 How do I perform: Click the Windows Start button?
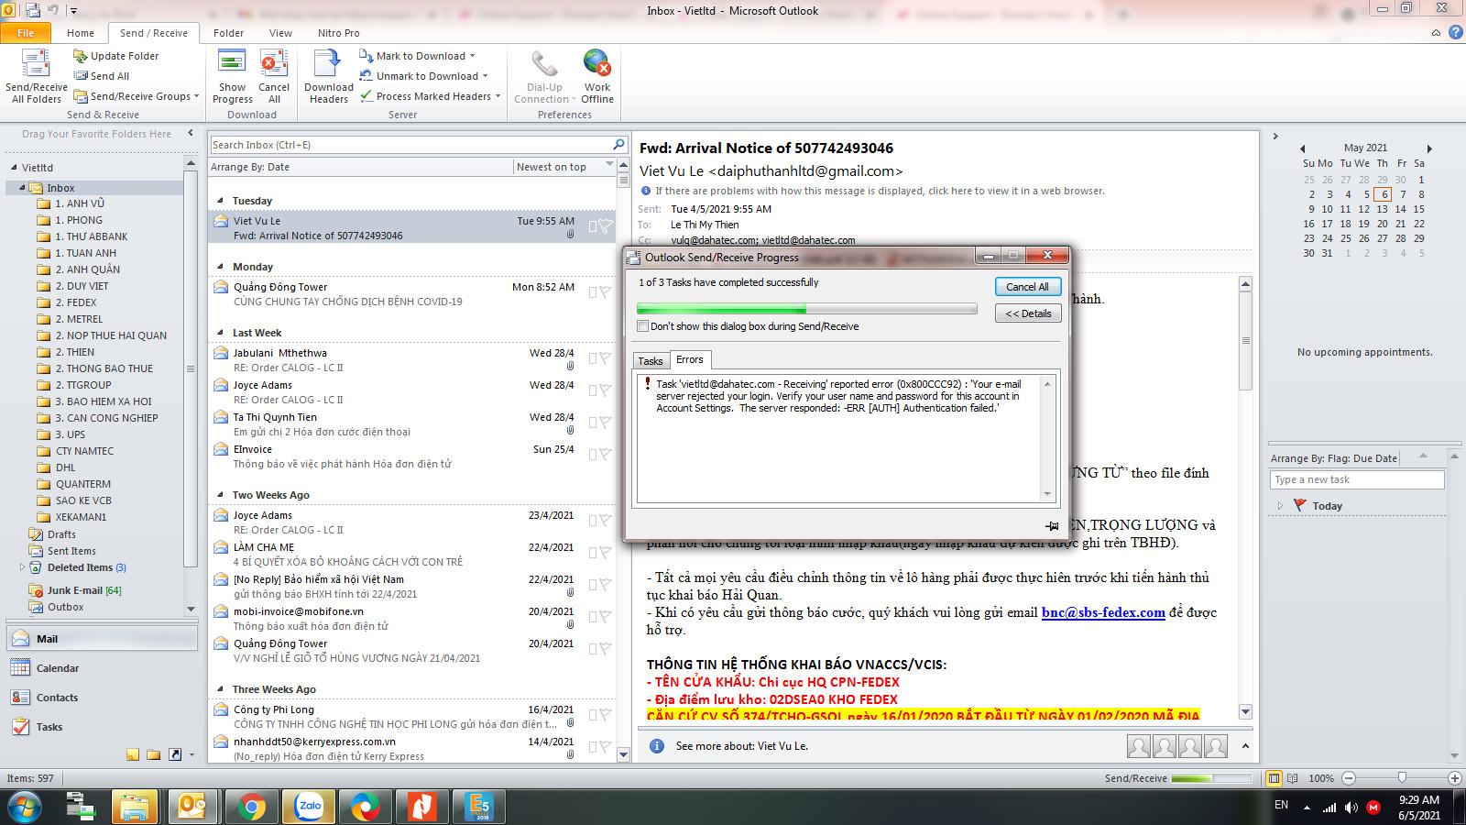[x=23, y=807]
